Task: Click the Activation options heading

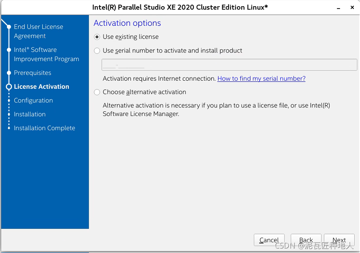Action: tap(127, 23)
